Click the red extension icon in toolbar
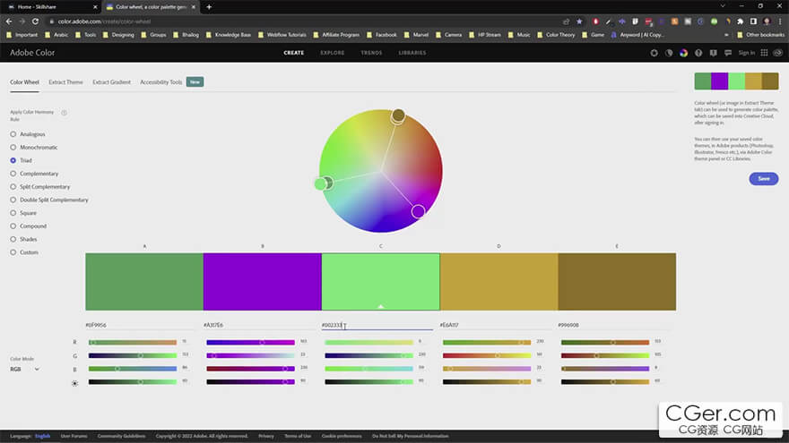Viewport: 789px width, 443px height. click(595, 21)
